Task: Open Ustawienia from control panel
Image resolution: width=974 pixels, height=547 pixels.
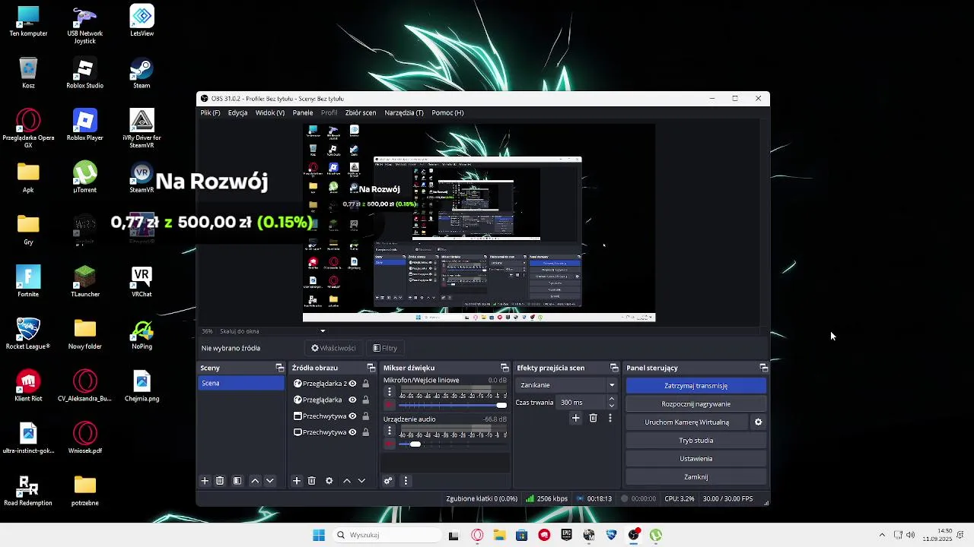Action: [695, 459]
